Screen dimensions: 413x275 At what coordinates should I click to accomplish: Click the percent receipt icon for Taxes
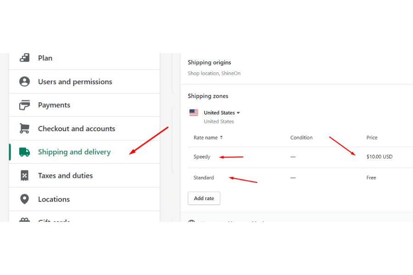coord(24,176)
